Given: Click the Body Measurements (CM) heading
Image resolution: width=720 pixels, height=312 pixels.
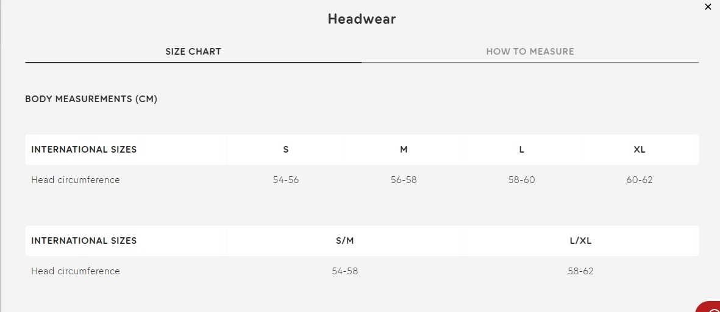Looking at the screenshot, I should 91,99.
